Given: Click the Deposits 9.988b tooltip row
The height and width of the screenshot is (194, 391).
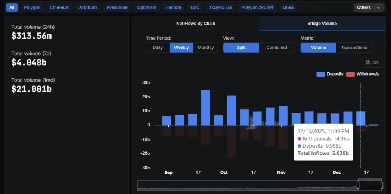Looking at the screenshot, I should pos(319,146).
